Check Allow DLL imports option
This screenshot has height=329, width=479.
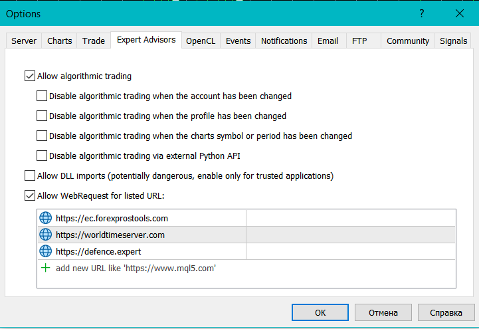[30, 176]
